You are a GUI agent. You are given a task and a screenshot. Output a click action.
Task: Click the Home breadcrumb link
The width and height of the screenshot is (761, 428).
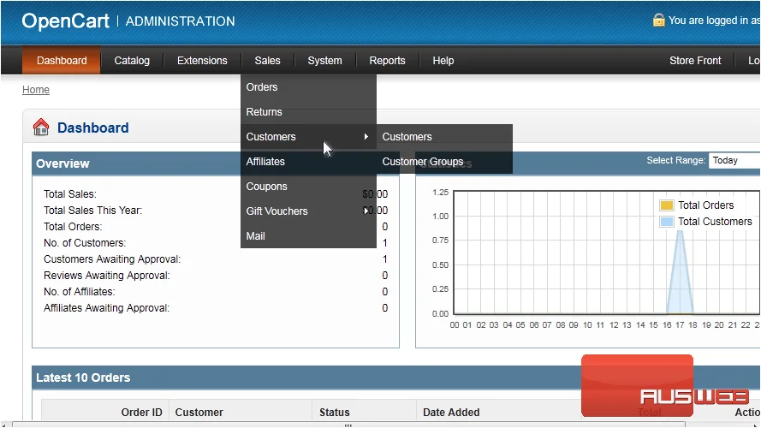coord(36,90)
